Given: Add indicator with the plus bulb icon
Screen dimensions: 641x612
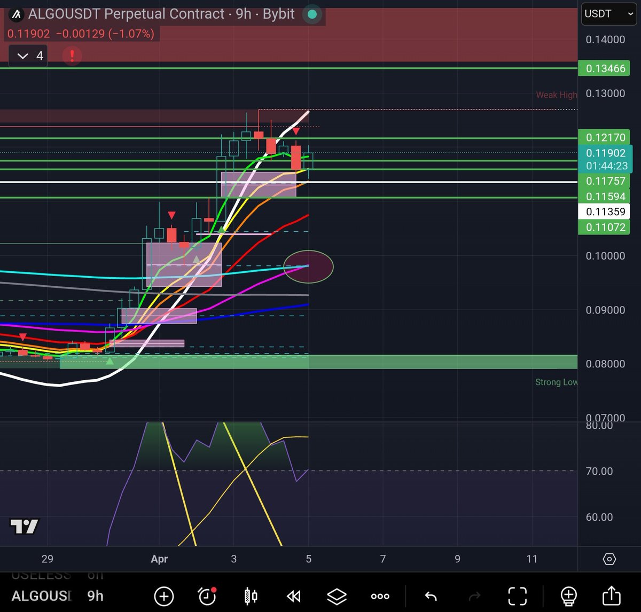Looking at the screenshot, I should [568, 596].
